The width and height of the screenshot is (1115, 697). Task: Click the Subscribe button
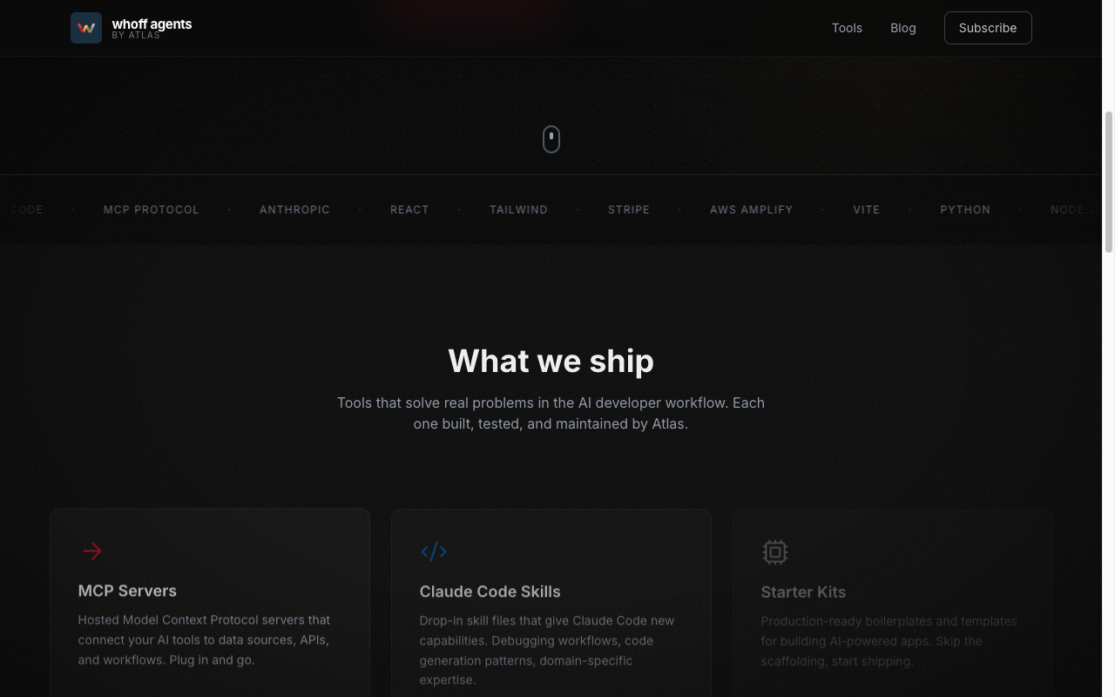(x=988, y=28)
